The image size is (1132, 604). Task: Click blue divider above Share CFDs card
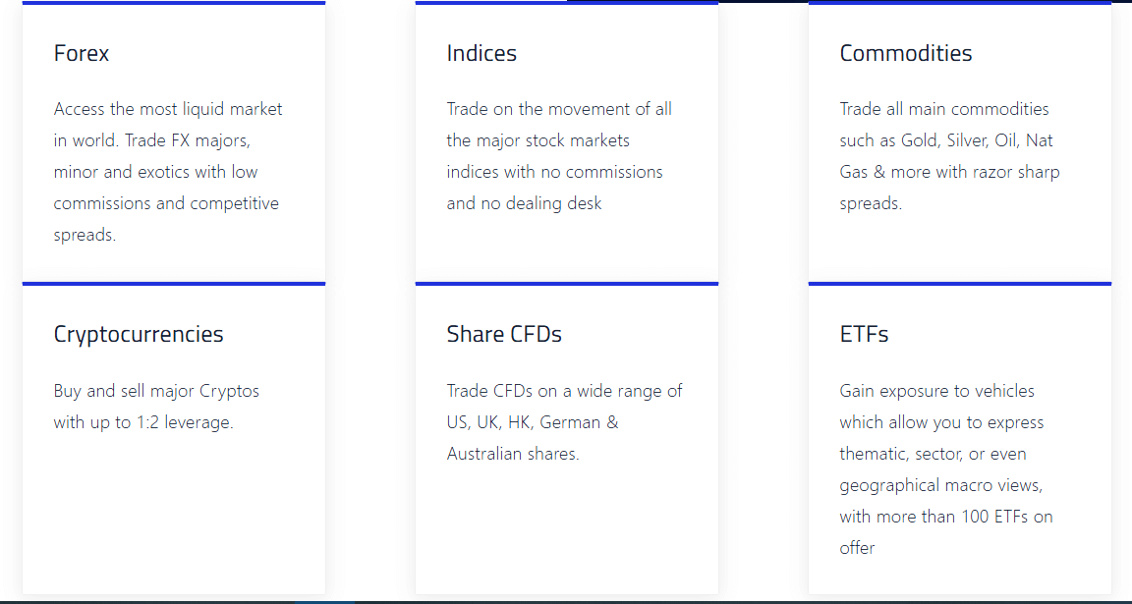567,284
